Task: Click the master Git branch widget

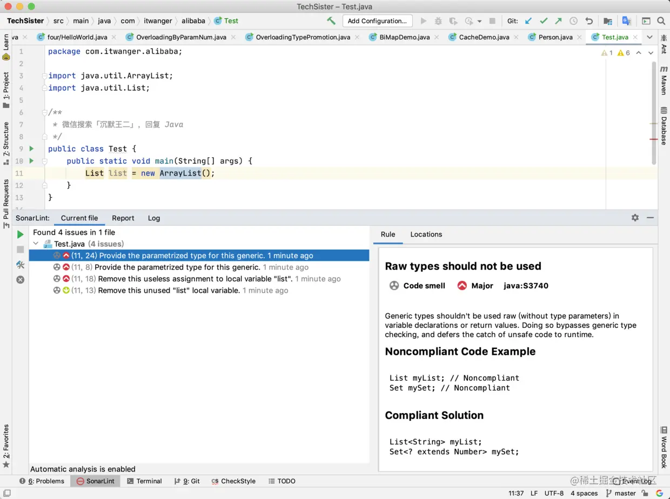Action: tap(621, 493)
